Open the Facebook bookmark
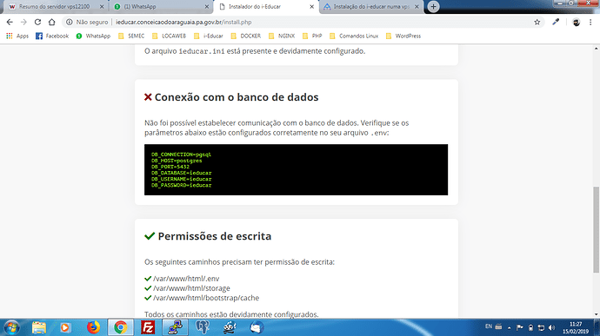 [x=52, y=36]
